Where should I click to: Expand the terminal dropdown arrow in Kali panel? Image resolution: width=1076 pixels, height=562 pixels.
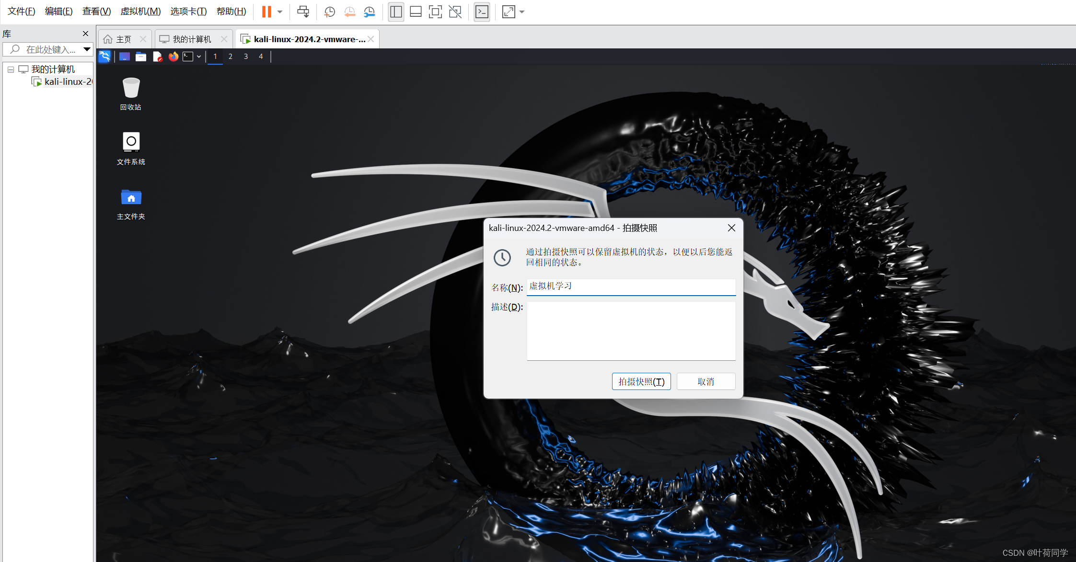[x=199, y=57]
